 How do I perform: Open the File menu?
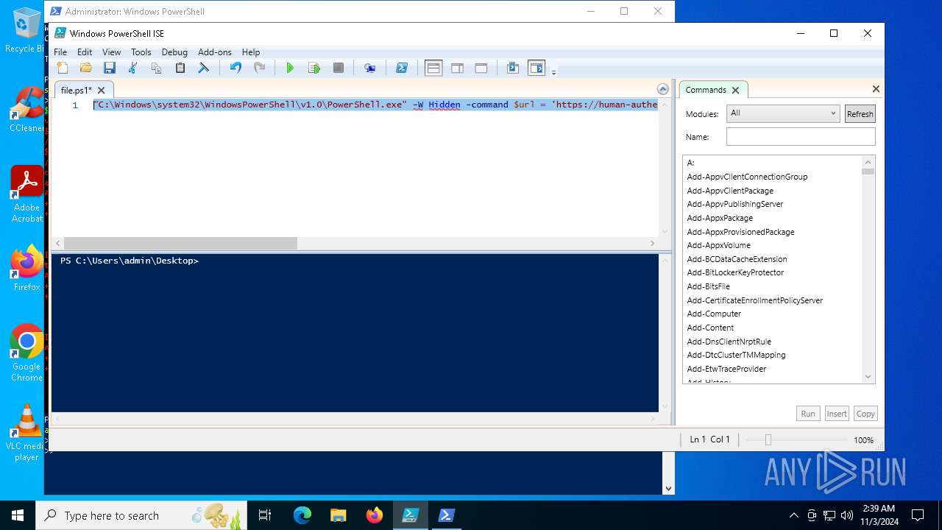(x=60, y=52)
